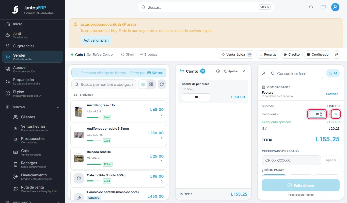Open notifications bell in top bar
This screenshot has height=203, width=347.
(x=311, y=7)
